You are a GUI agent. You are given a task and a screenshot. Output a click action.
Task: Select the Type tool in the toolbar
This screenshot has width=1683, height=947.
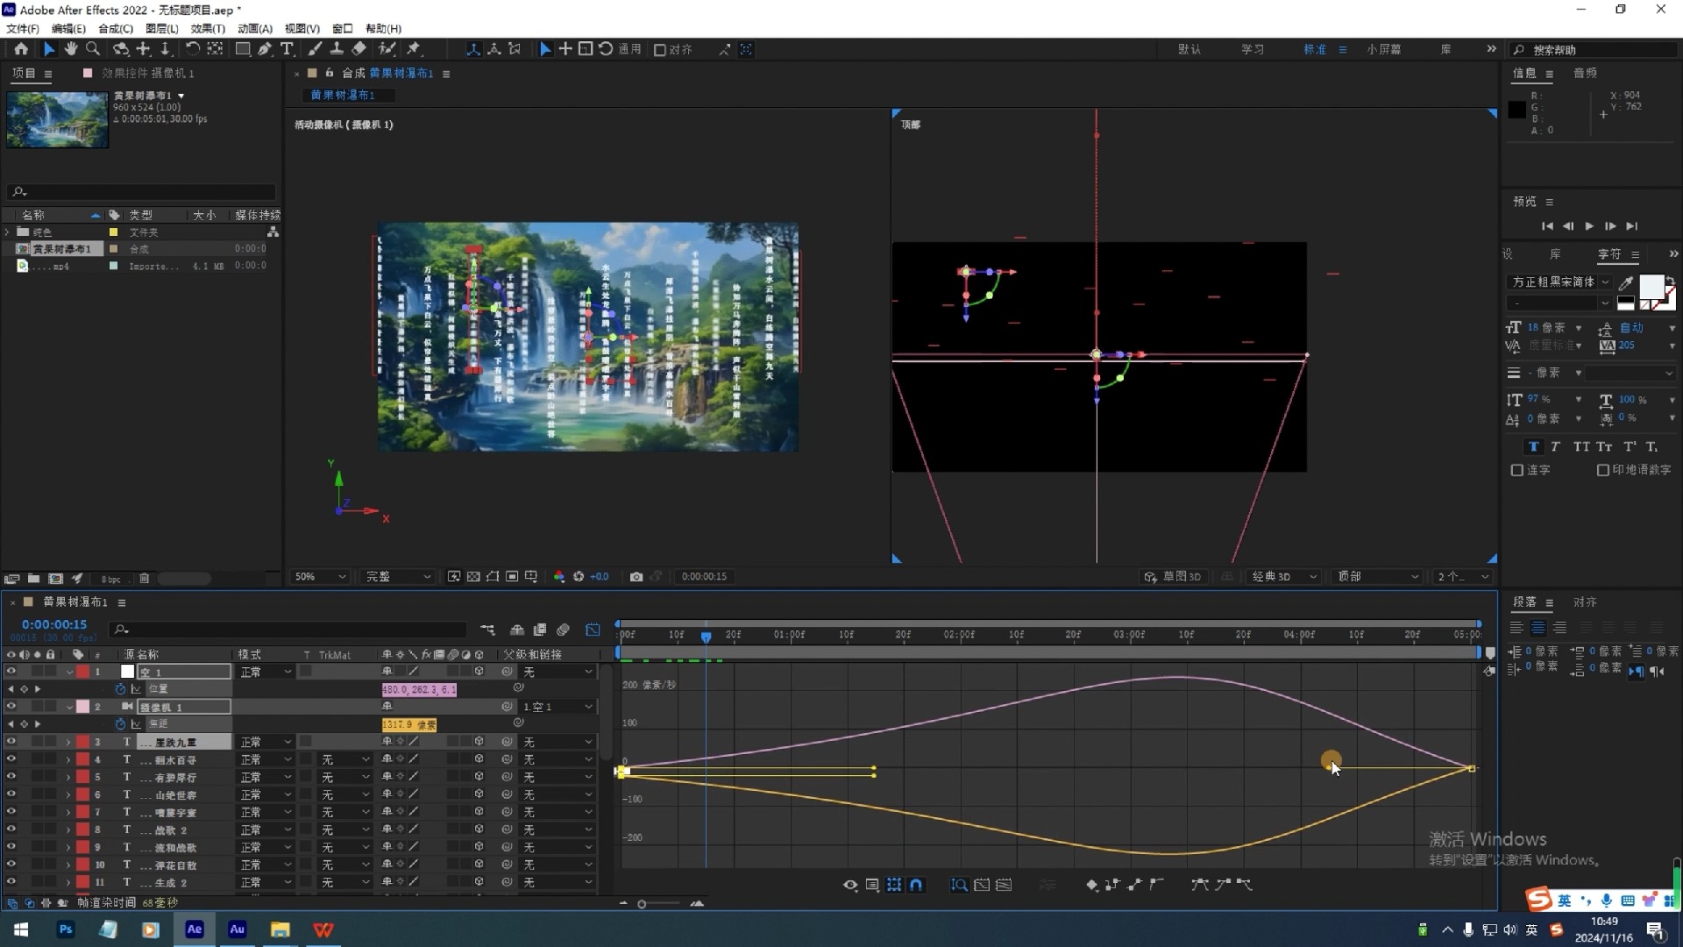(x=288, y=49)
